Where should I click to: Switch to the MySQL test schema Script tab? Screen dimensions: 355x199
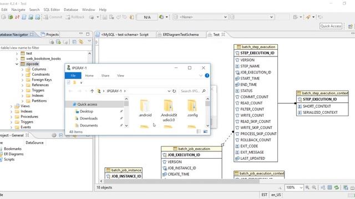click(122, 34)
